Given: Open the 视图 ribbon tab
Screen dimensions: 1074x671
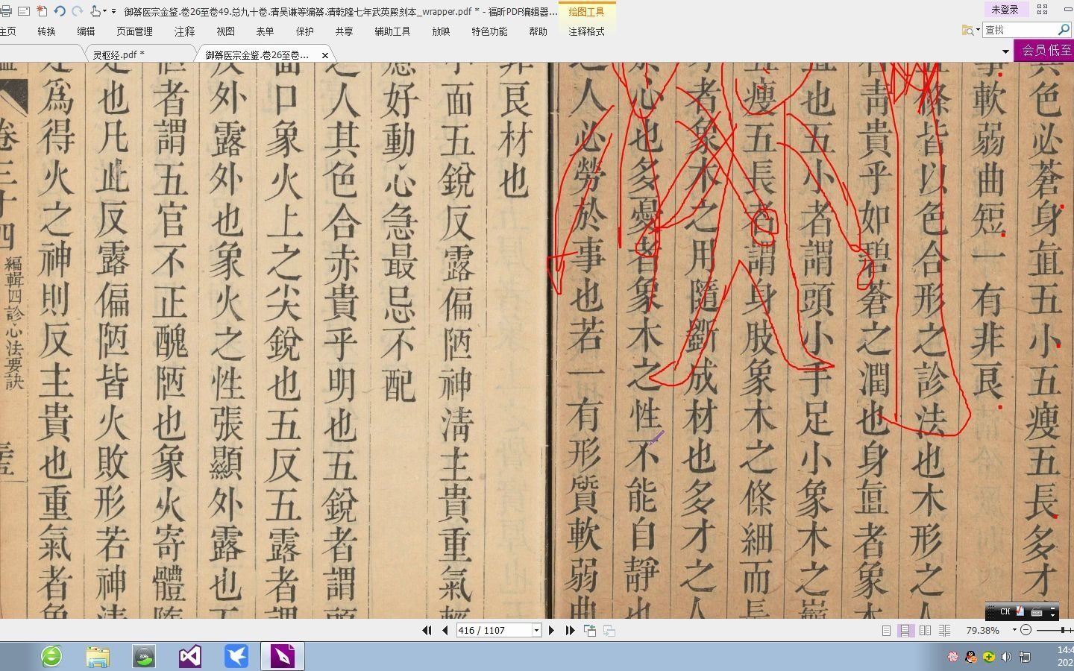Looking at the screenshot, I should [225, 31].
